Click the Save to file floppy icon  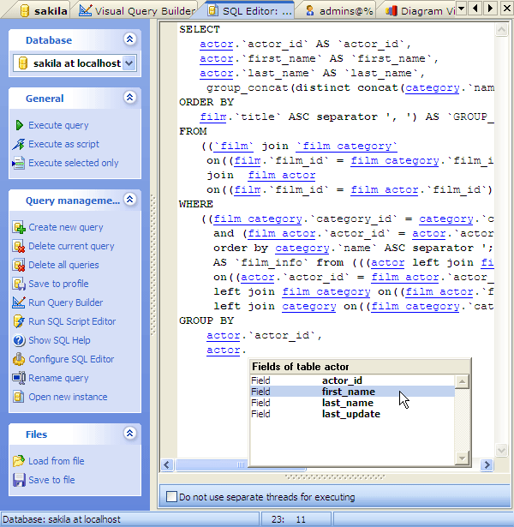[x=19, y=480]
